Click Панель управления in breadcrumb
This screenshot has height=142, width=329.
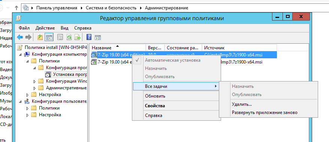point(57,8)
